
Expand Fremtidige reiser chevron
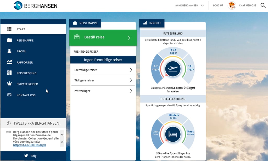[131, 70]
